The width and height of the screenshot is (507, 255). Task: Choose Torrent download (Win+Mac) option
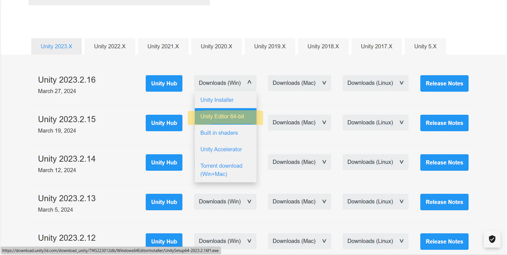226,170
